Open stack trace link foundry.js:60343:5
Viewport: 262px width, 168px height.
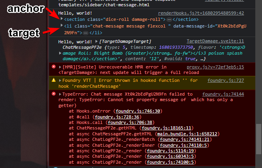170,156
